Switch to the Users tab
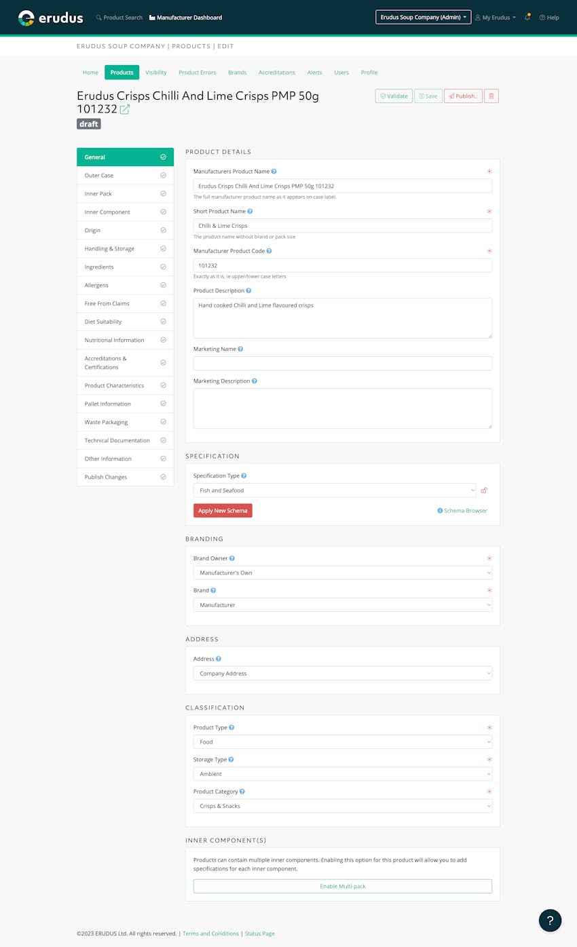 click(341, 73)
